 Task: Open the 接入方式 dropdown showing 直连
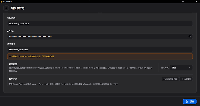click(x=181, y=68)
